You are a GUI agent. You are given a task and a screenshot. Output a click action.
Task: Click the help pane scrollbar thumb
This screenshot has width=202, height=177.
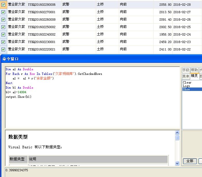(x=177, y=138)
